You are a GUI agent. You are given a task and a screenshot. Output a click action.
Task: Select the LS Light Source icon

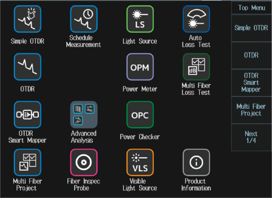140,19
